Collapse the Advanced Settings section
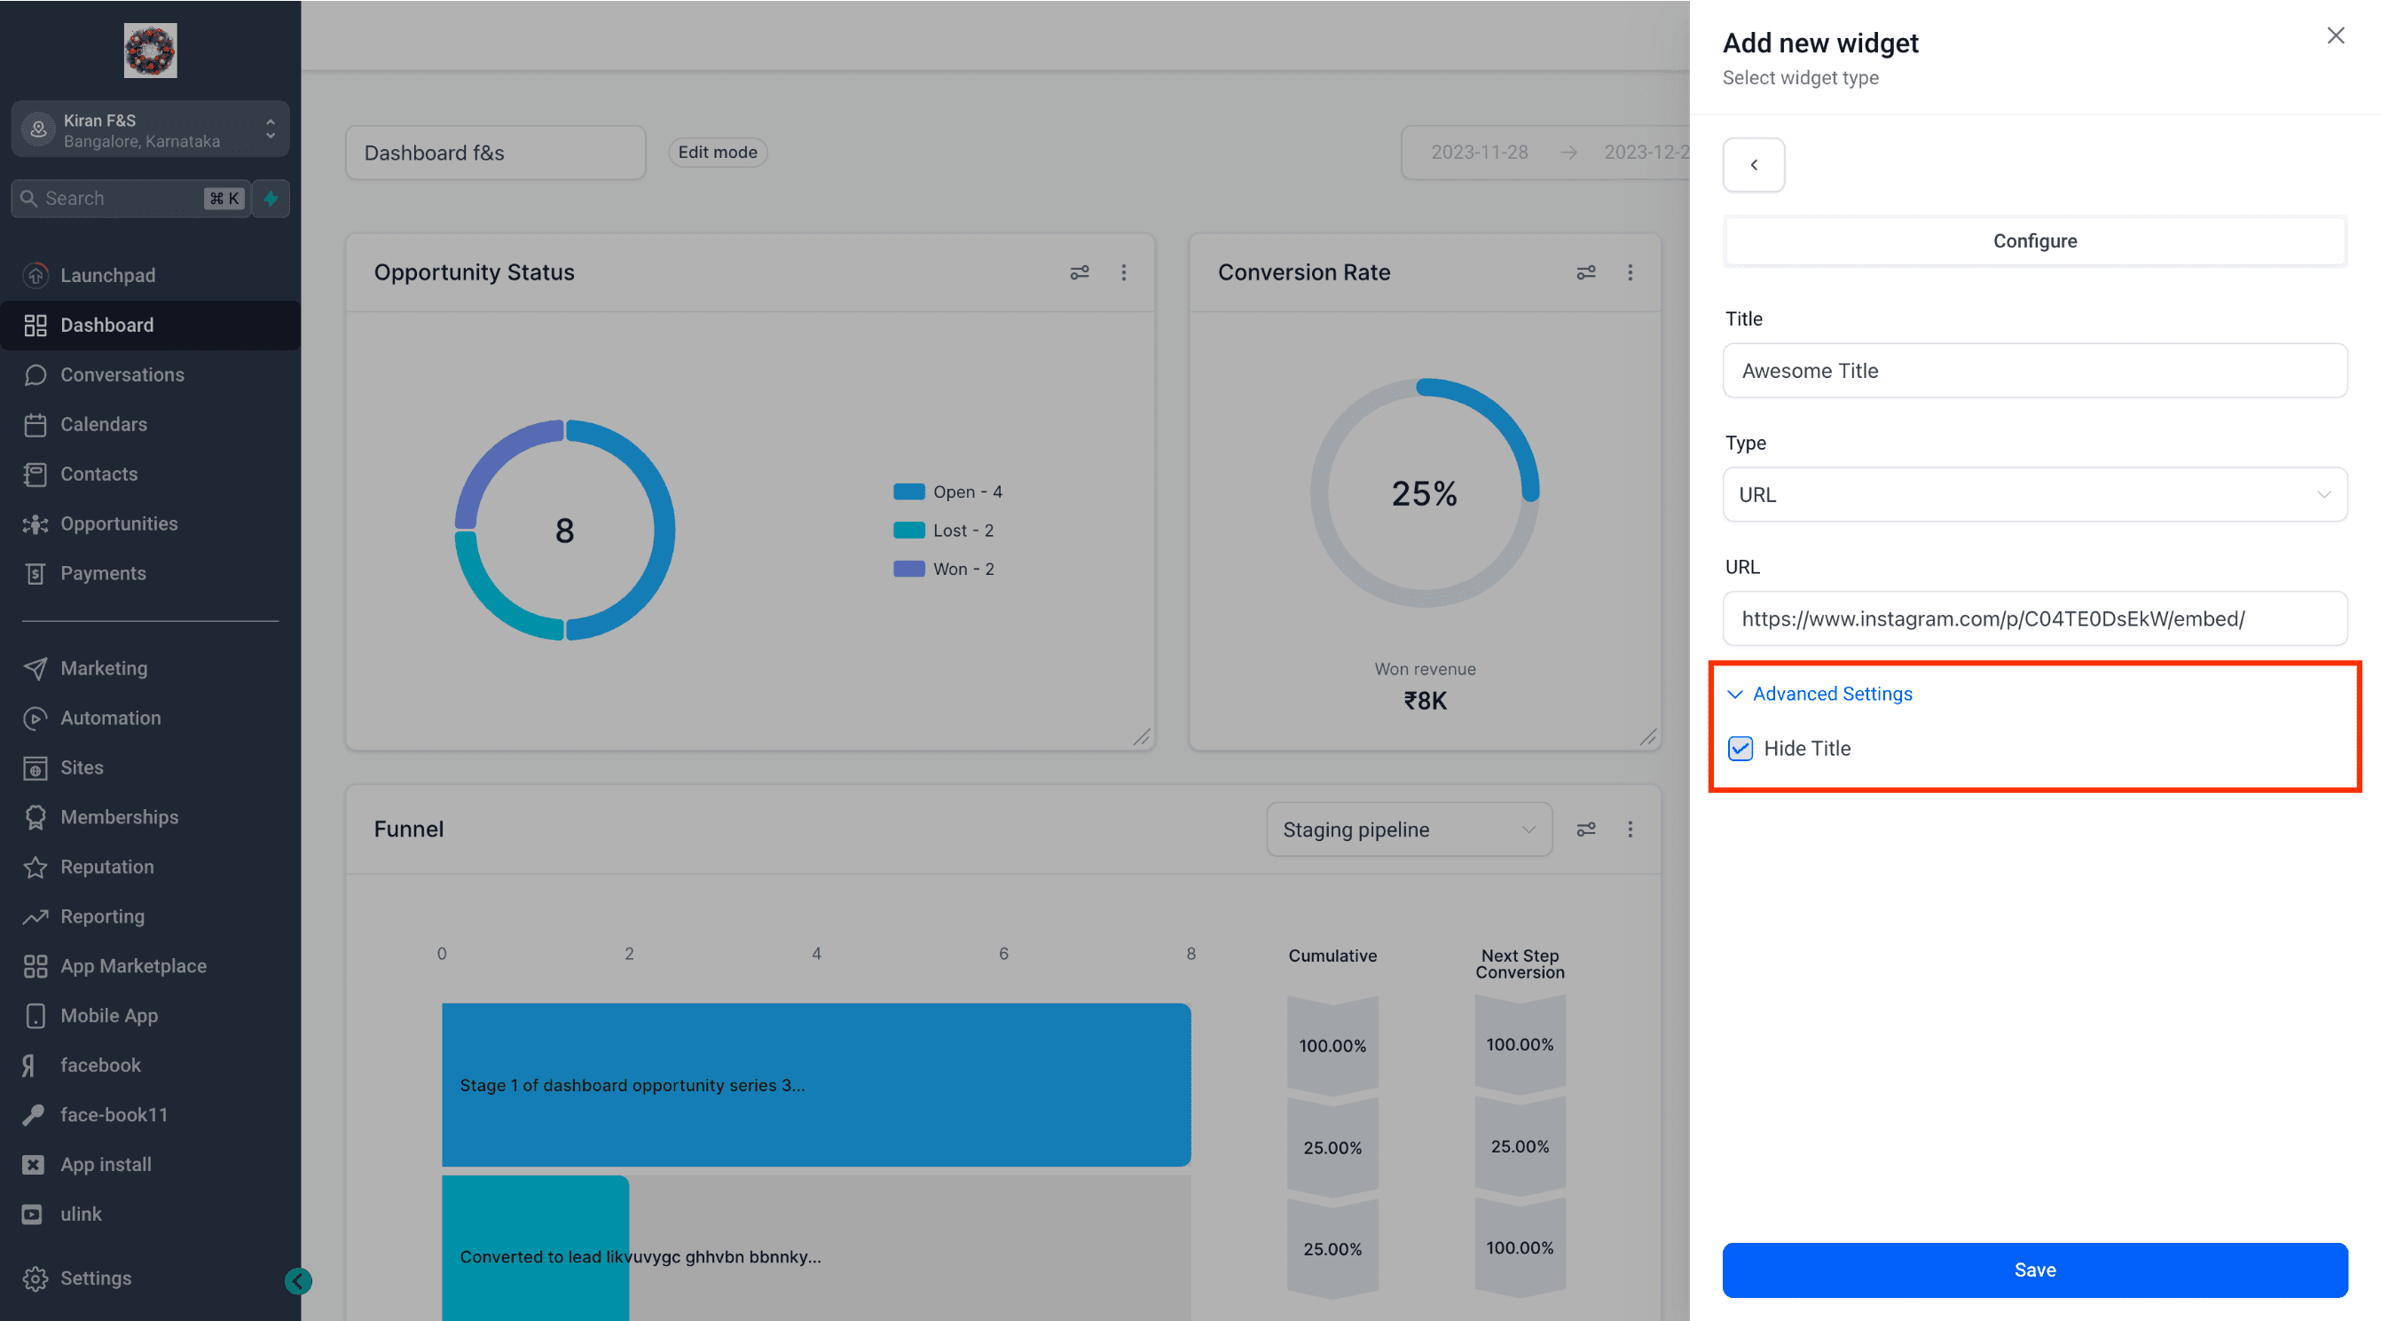 [1819, 693]
